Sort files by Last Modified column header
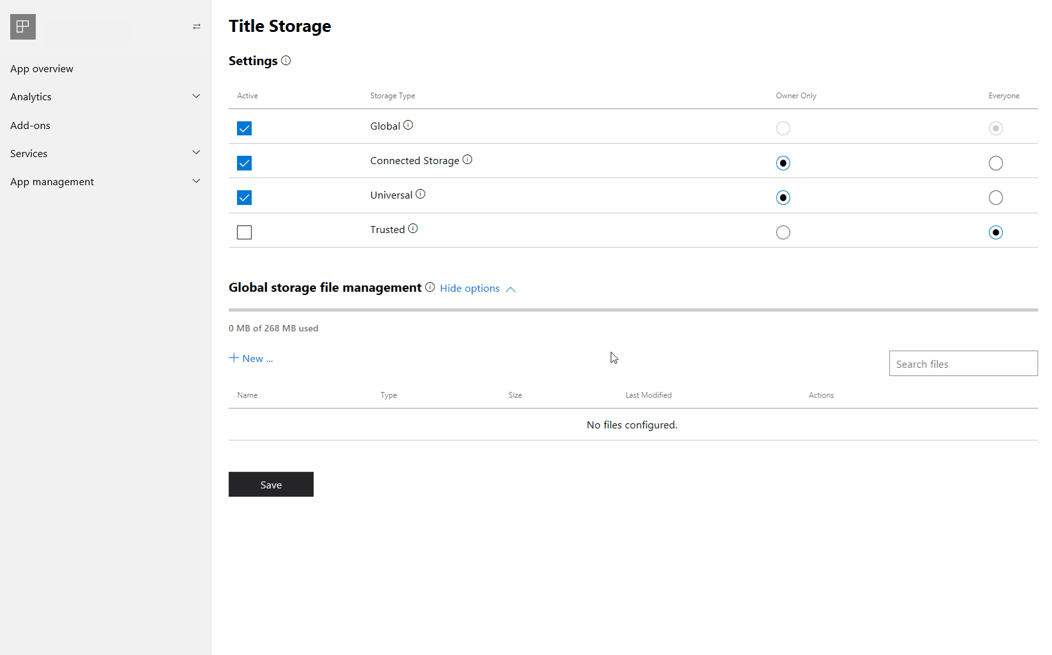The height and width of the screenshot is (655, 1052). [x=648, y=395]
